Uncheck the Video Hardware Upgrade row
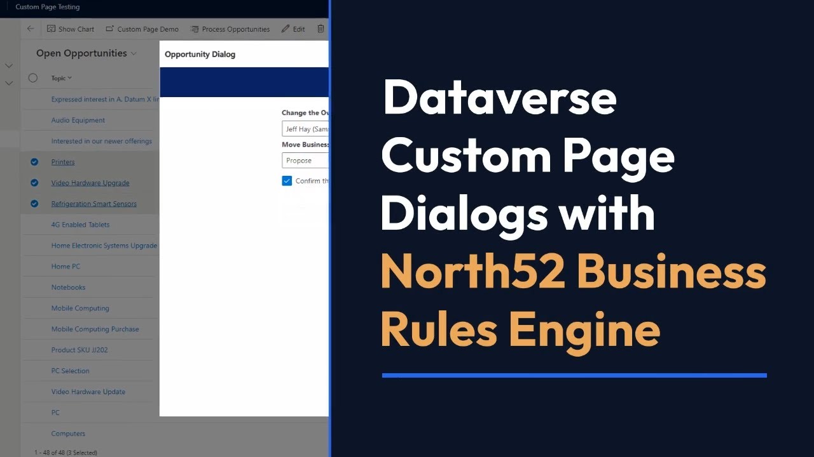 coord(34,183)
